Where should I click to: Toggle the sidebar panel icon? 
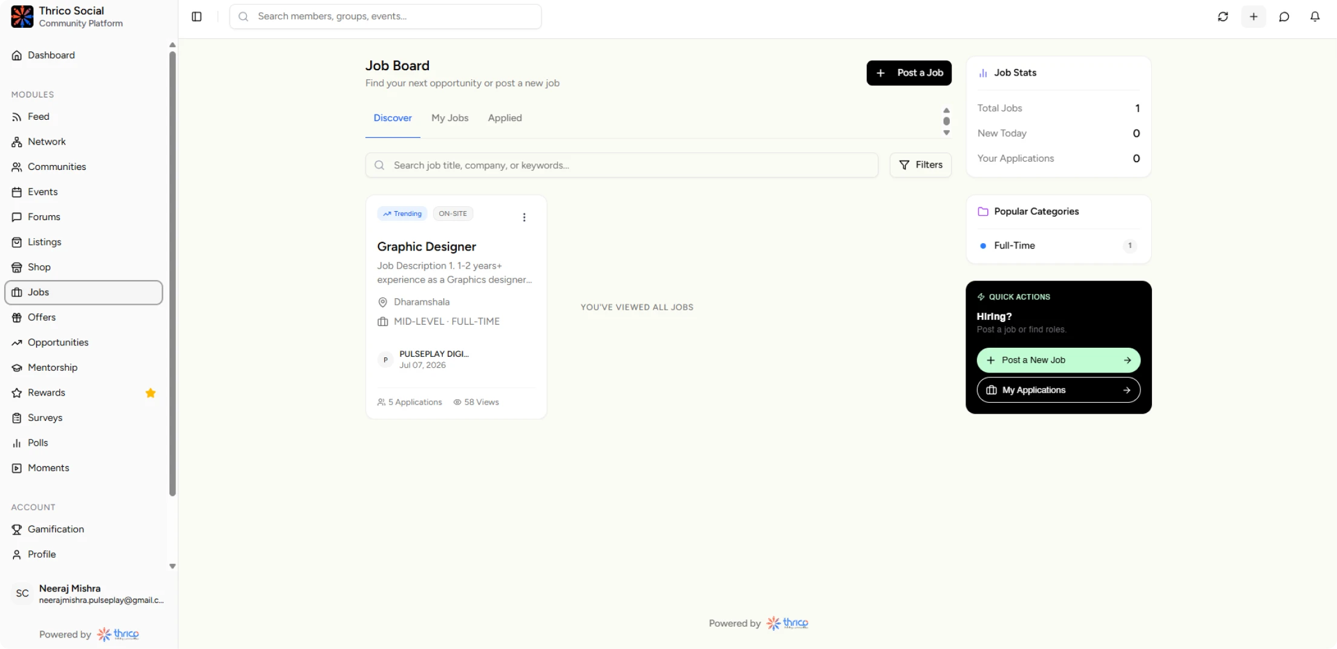(197, 16)
